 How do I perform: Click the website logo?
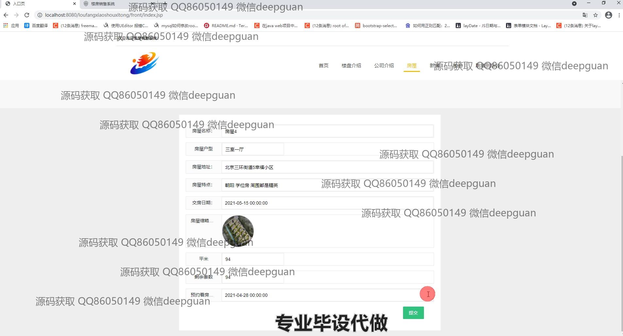[x=144, y=63]
